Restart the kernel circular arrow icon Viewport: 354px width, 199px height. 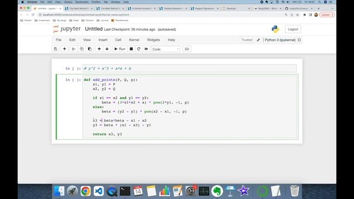pos(139,49)
